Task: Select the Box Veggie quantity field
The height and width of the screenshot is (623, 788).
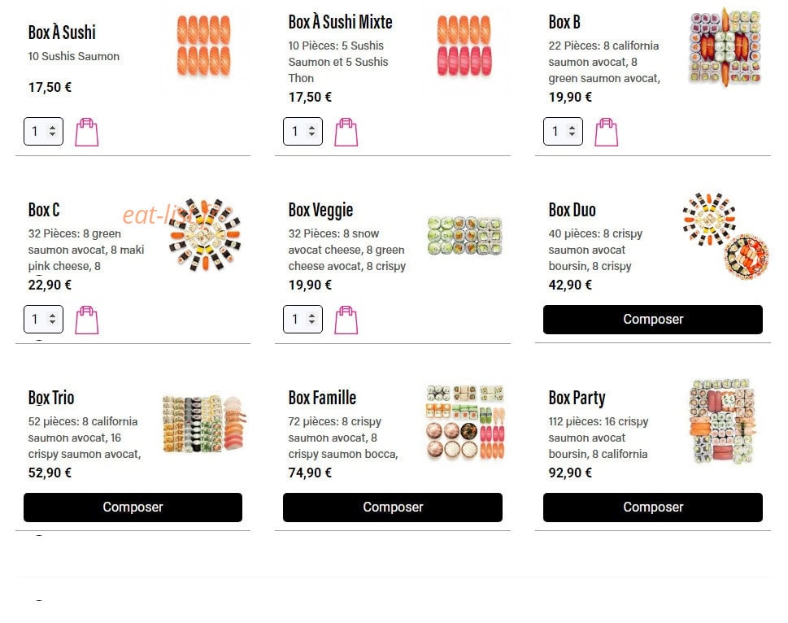Action: (303, 319)
